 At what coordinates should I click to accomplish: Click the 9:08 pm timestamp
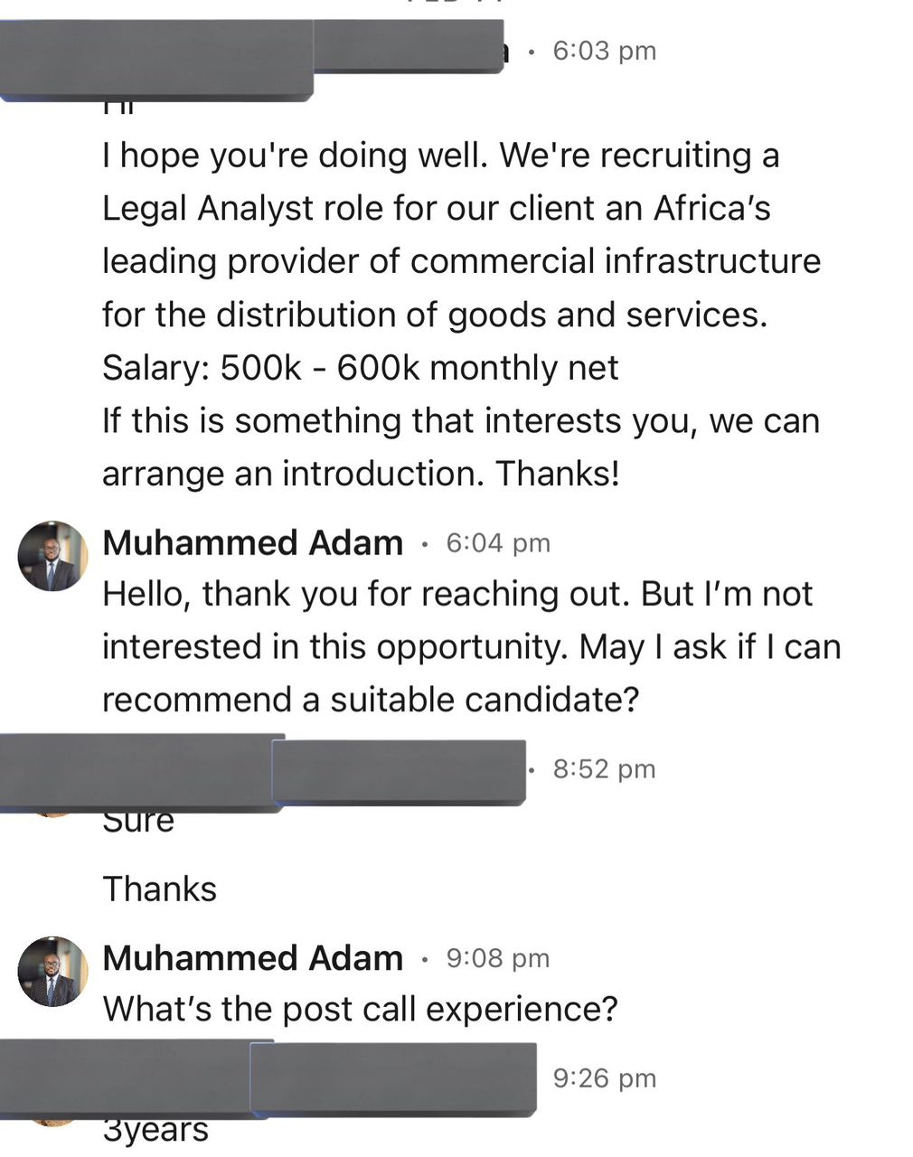(x=497, y=958)
